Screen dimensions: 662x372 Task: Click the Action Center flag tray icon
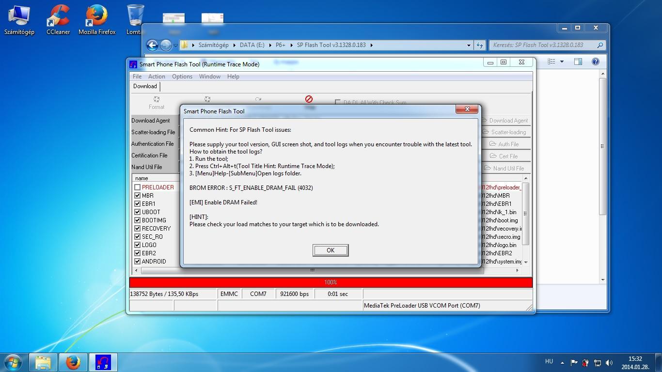574,362
